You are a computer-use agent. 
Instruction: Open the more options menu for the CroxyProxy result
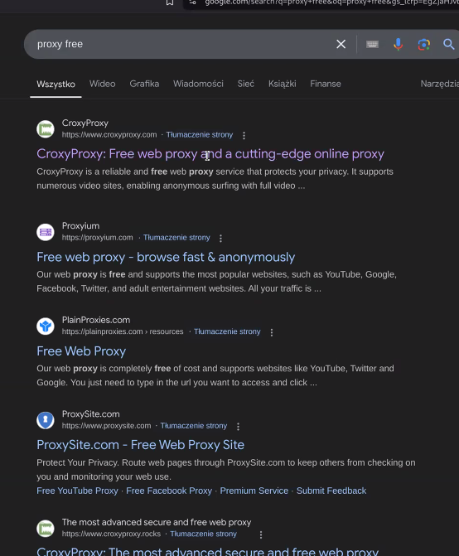click(x=244, y=135)
